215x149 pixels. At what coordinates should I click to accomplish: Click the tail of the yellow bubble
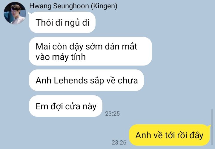209,126
